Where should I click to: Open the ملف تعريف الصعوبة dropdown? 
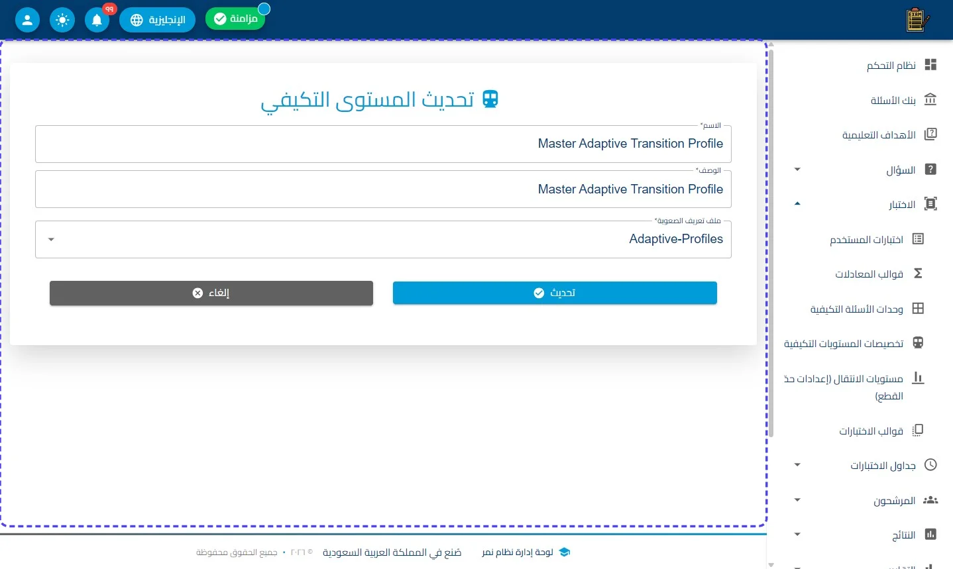(383, 239)
